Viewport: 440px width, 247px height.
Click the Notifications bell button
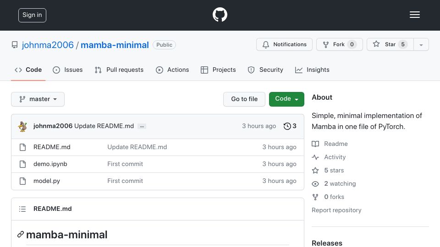(284, 44)
